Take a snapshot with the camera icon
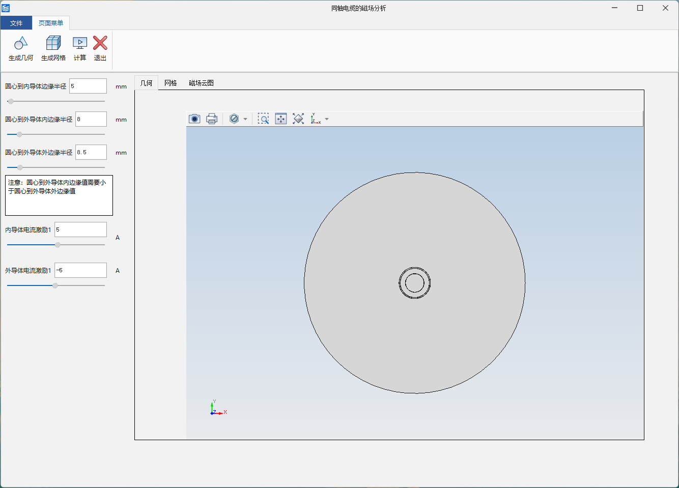This screenshot has width=679, height=488. click(194, 119)
